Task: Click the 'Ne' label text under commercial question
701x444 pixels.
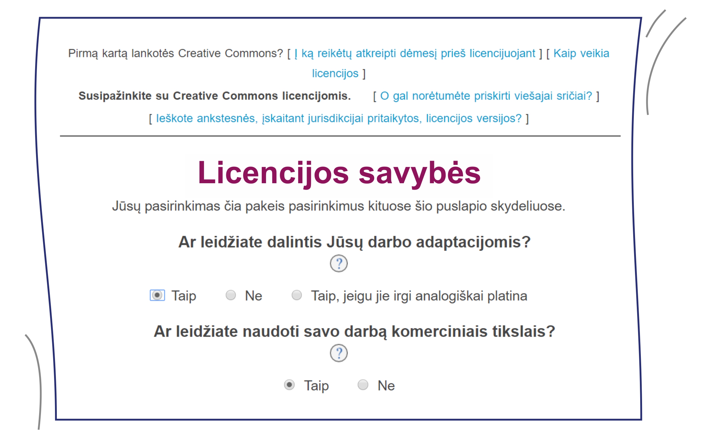Action: click(386, 386)
